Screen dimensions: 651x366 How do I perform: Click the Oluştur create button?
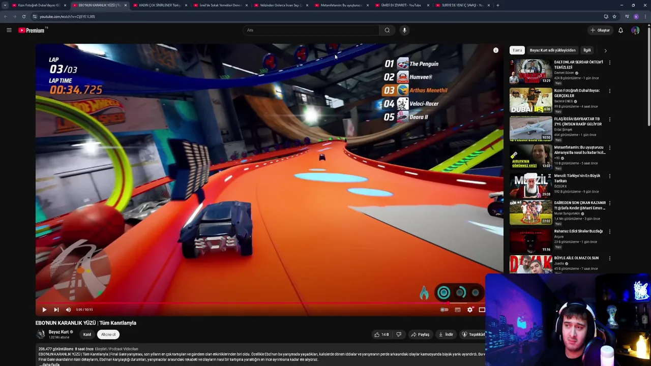[600, 30]
